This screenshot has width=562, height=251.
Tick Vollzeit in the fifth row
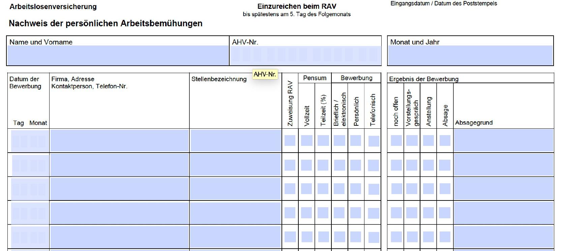pos(306,237)
